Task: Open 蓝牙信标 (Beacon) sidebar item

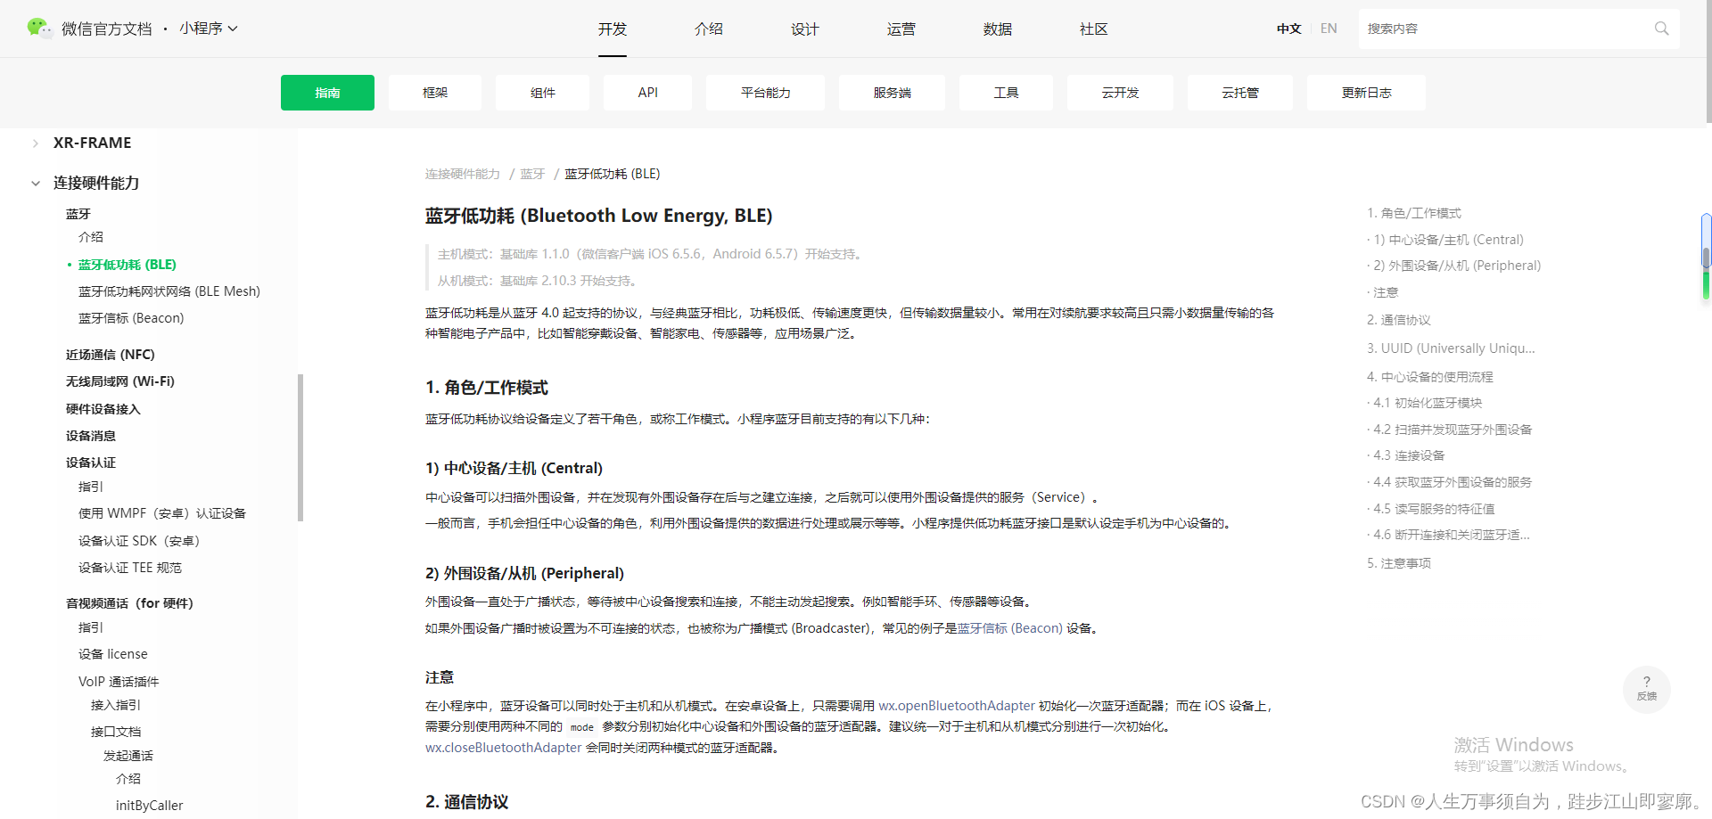Action: (131, 318)
